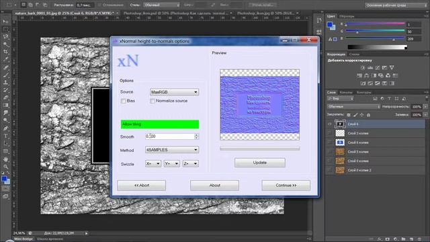Toggle layer filtering switch in Layers panel
The width and height of the screenshot is (430, 242).
[x=427, y=99]
